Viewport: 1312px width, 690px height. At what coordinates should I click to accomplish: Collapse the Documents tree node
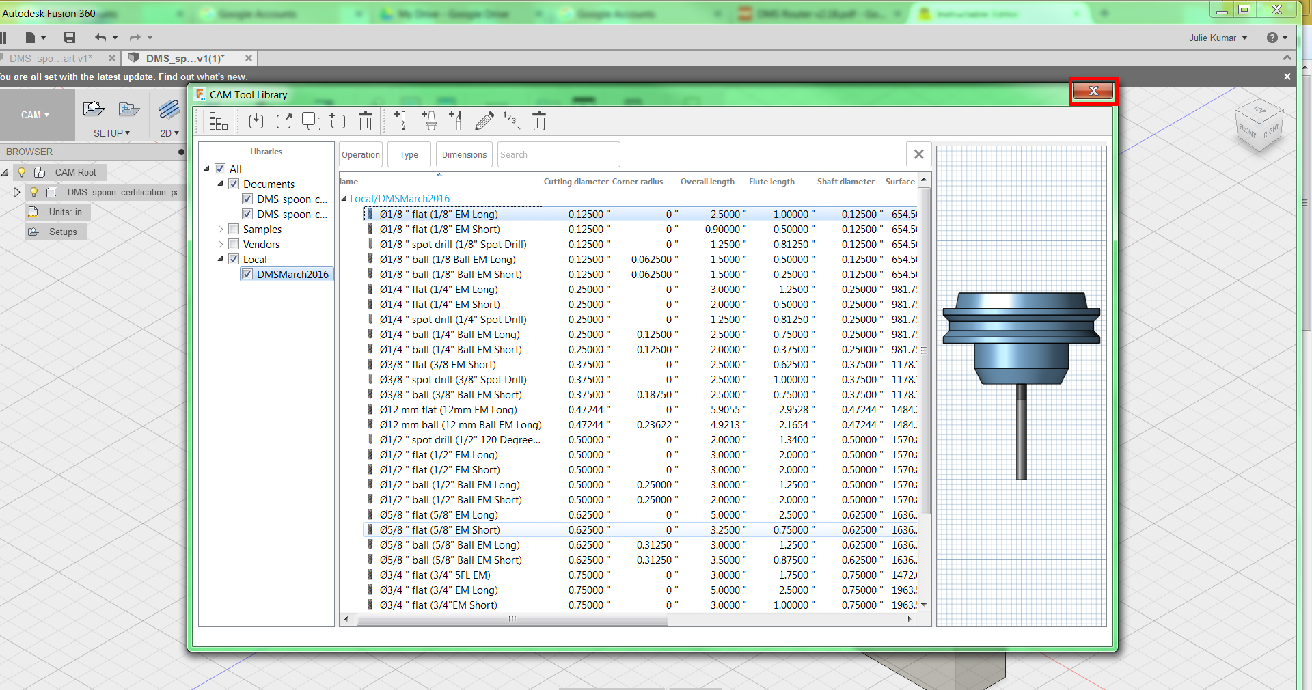pyautogui.click(x=220, y=183)
